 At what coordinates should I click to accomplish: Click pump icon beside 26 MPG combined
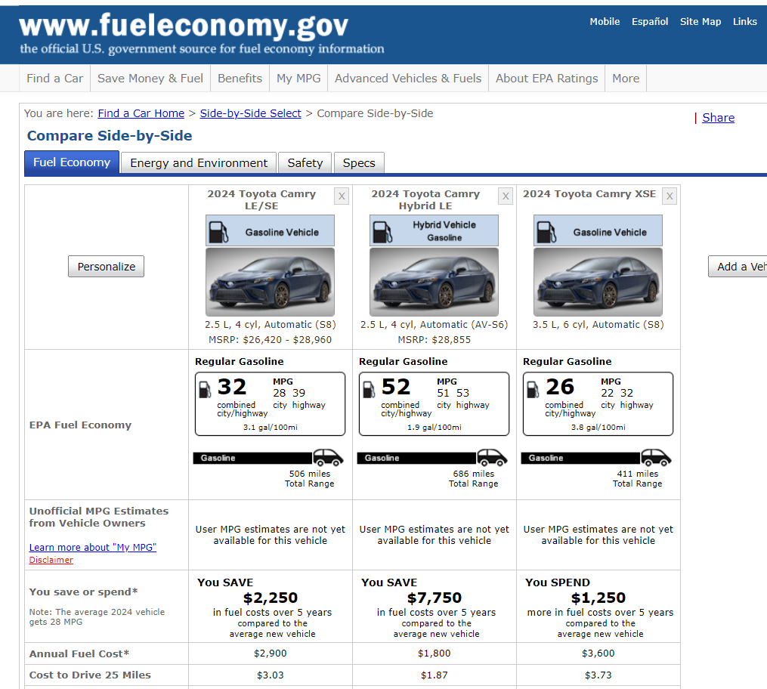click(x=533, y=390)
